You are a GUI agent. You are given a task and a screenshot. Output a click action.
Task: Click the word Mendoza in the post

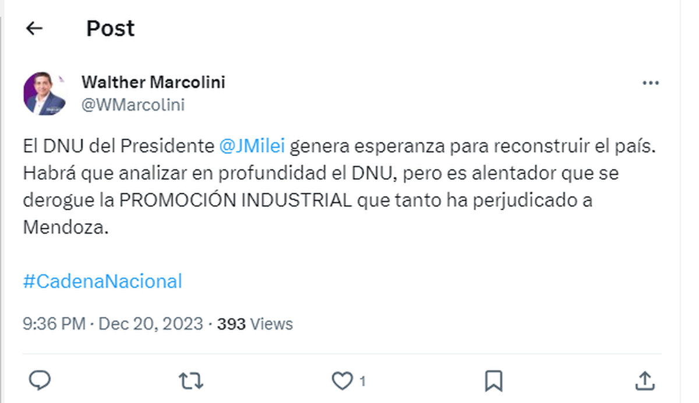(65, 228)
